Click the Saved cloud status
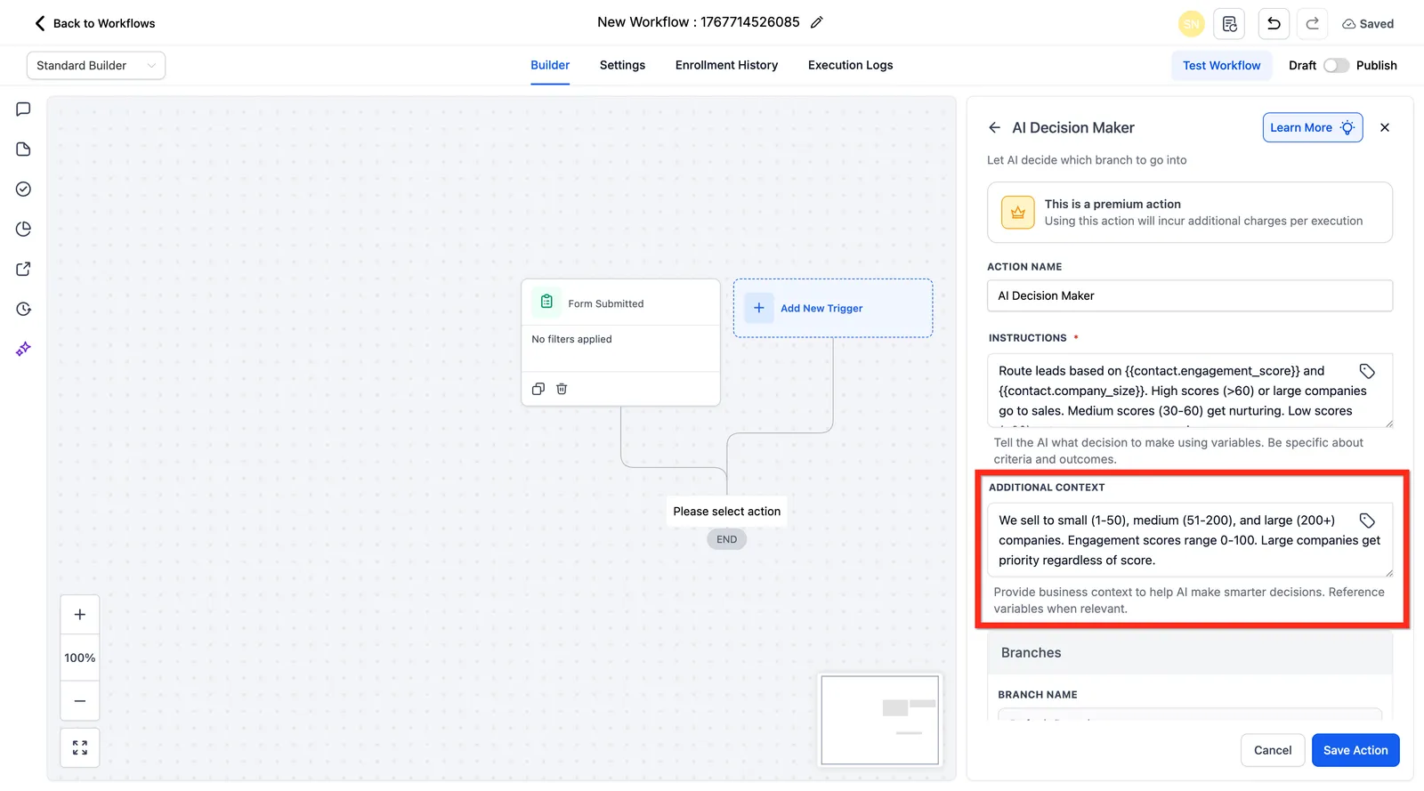This screenshot has width=1424, height=791. pos(1368,24)
